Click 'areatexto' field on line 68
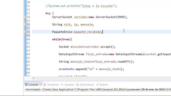Screen dimensions: 171x96 (67, 69)
